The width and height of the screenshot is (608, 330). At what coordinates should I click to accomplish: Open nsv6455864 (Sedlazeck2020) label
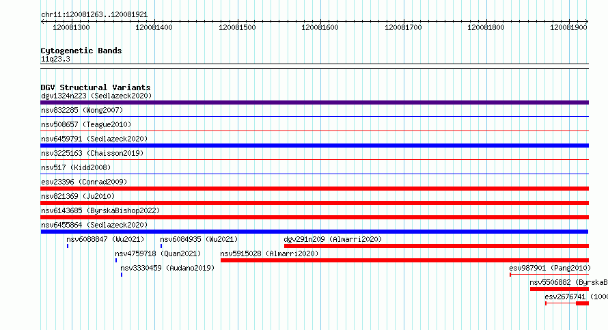click(94, 225)
